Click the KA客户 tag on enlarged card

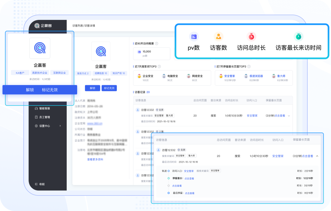pos(20,73)
